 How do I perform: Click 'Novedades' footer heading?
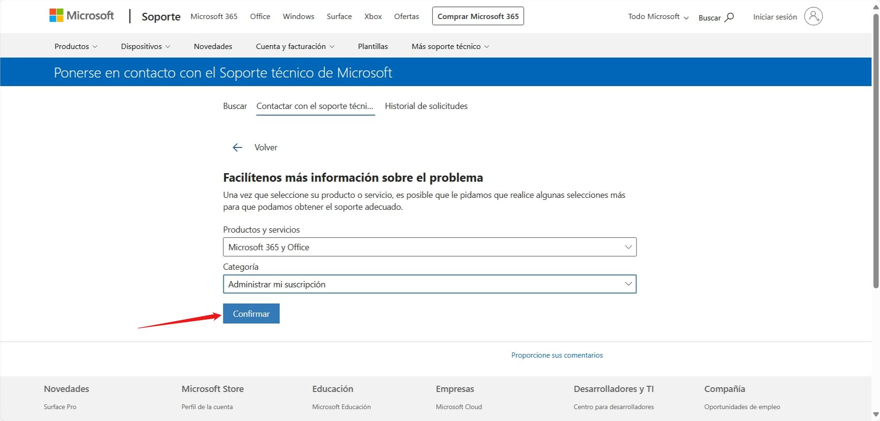[67, 389]
